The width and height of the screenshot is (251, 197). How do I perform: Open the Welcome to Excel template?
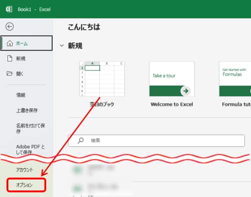click(x=172, y=79)
